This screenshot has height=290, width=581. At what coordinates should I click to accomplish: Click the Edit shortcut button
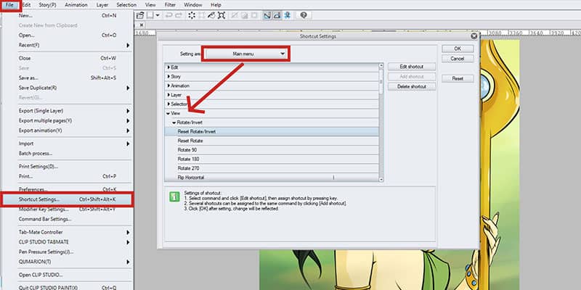[x=412, y=67]
